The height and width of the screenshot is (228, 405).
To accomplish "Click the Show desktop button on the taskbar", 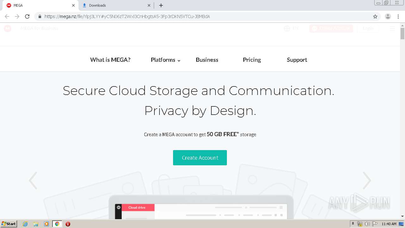I will coord(402,224).
